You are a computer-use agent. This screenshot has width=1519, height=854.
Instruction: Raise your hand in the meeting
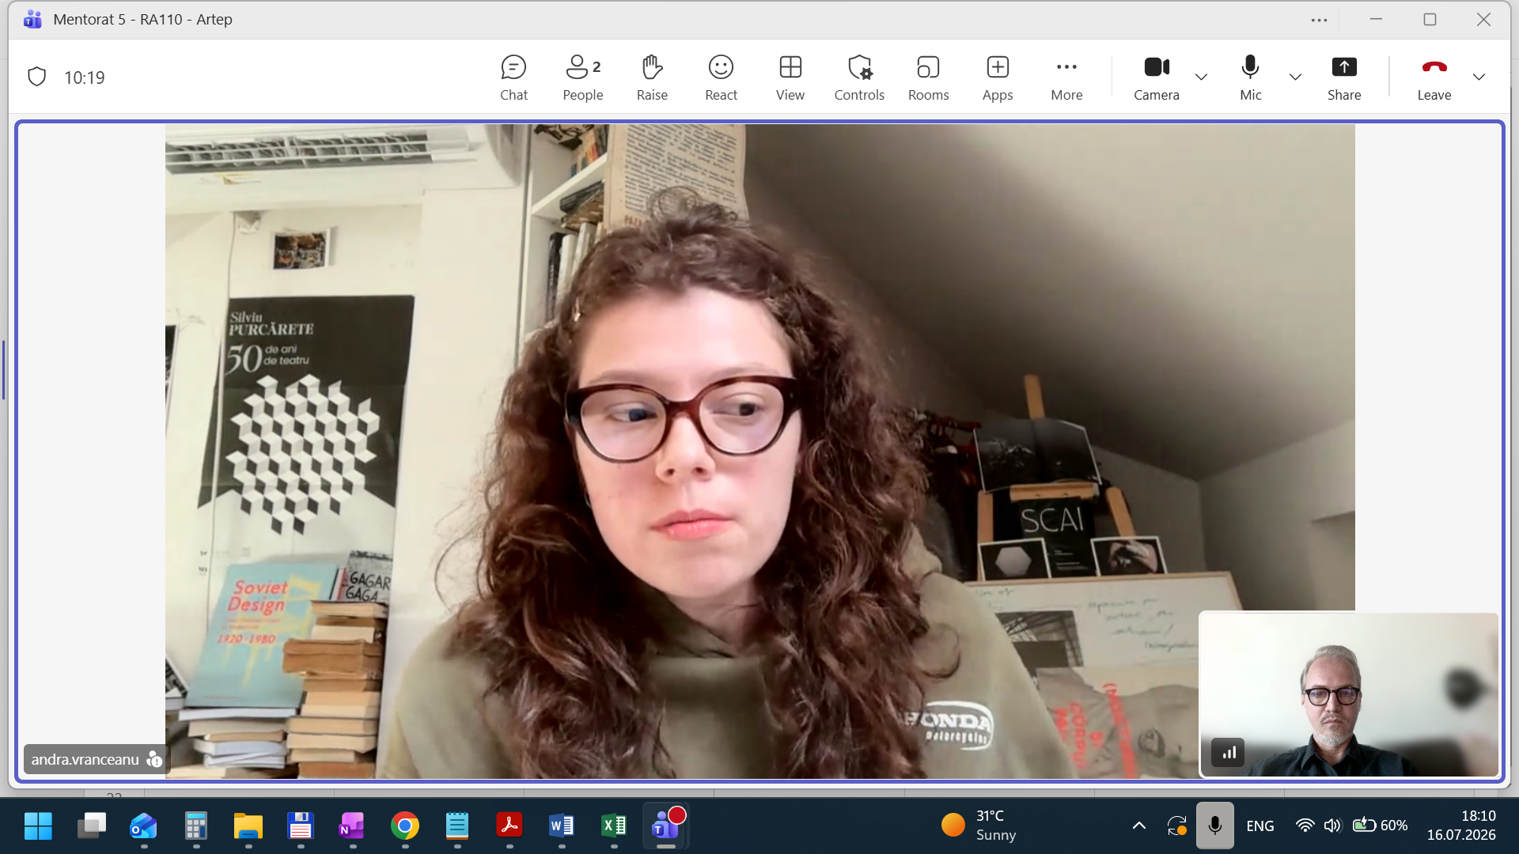[652, 77]
